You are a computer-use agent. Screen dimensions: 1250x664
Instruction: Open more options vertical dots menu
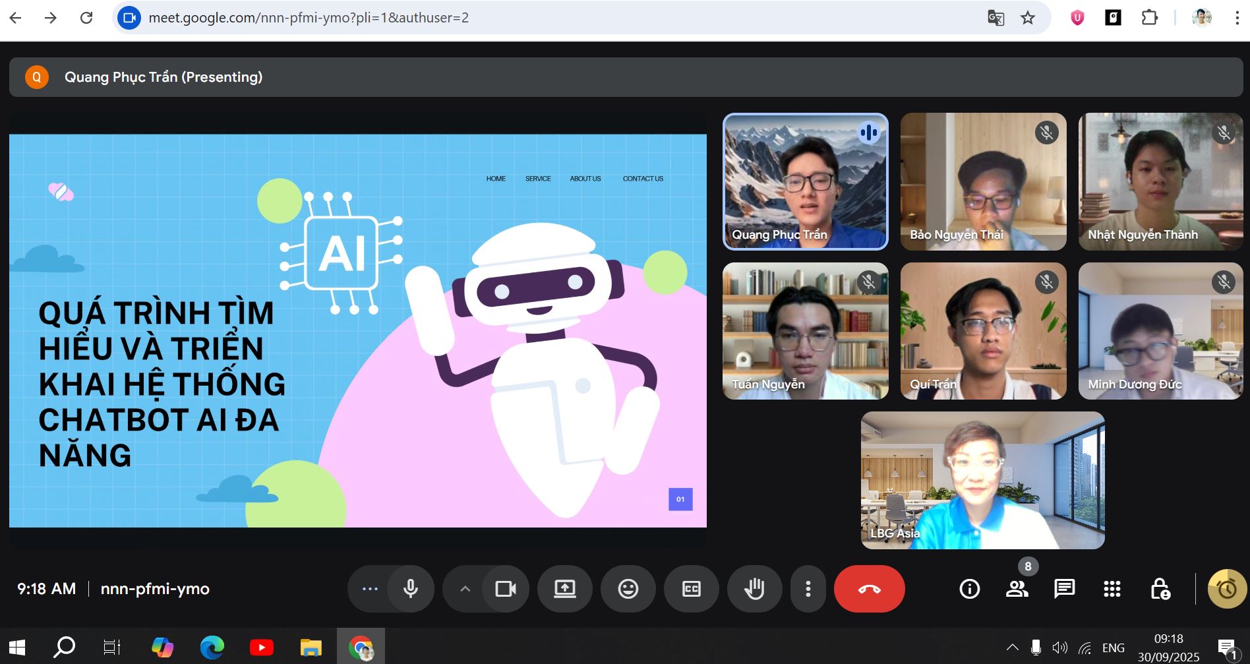tap(808, 589)
